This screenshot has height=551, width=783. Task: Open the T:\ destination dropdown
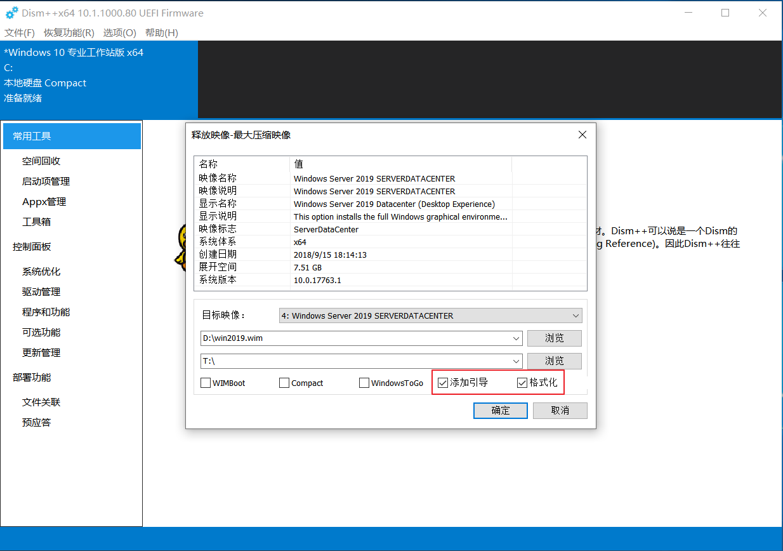coord(517,361)
